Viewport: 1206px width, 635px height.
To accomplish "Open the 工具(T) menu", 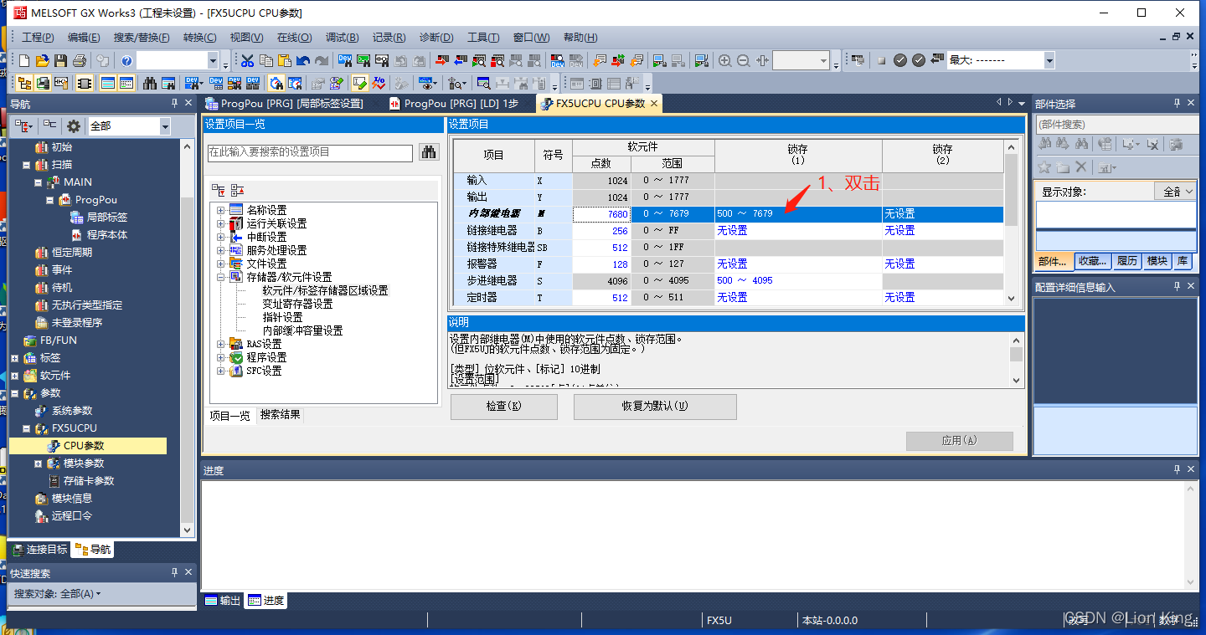I will [483, 38].
